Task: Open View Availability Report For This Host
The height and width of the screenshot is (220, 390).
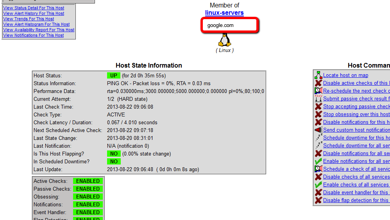Action: 39,30
